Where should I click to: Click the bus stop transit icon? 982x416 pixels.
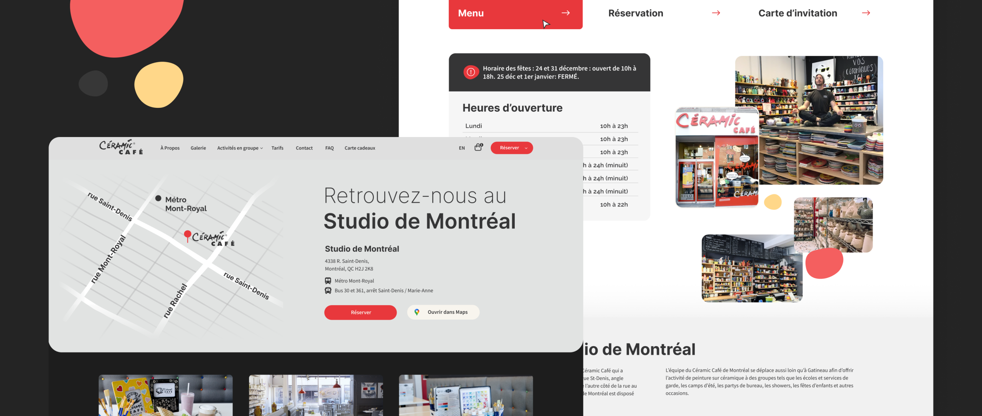pyautogui.click(x=328, y=291)
